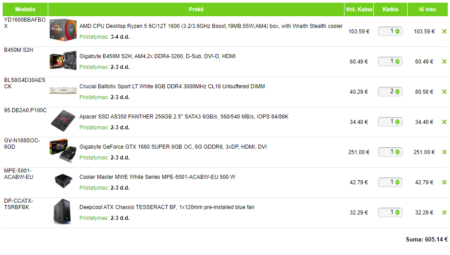Open the Gigabyte B450M S2H product link
The height and width of the screenshot is (255, 450).
click(157, 56)
